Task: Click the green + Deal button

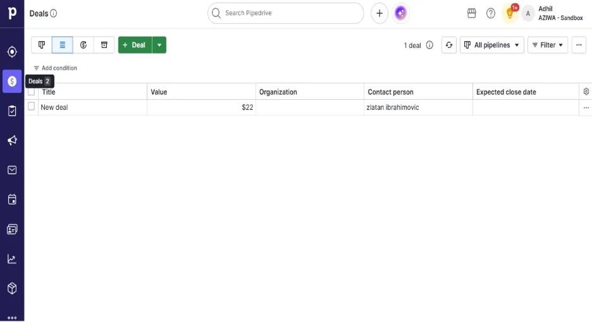Action: [x=135, y=45]
